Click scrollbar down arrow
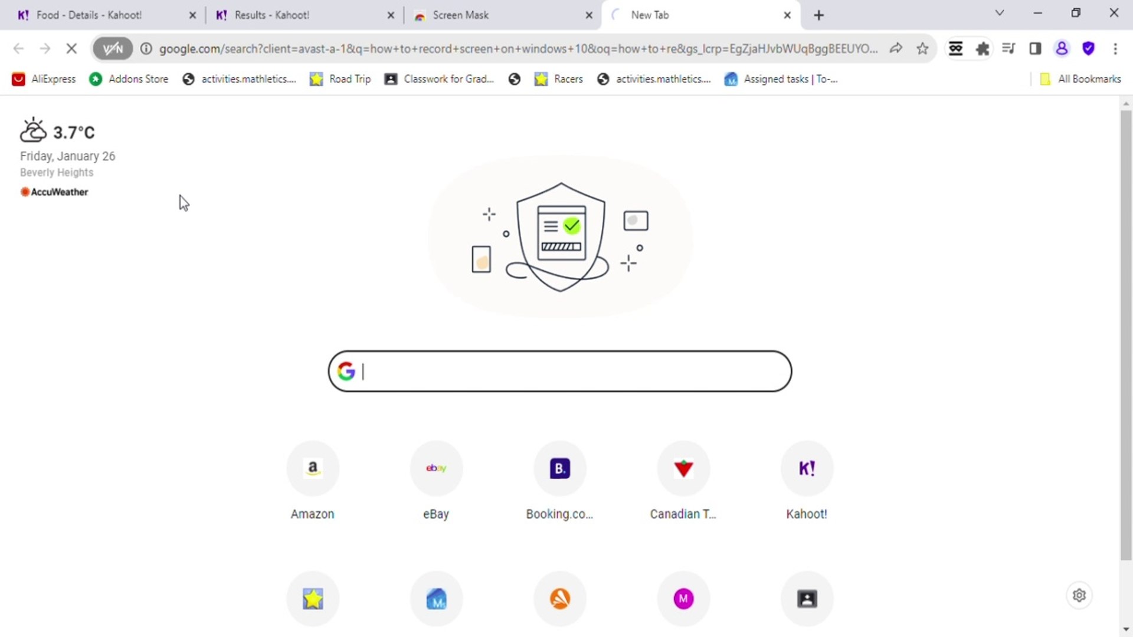Screen dimensions: 1133x637 1126,629
